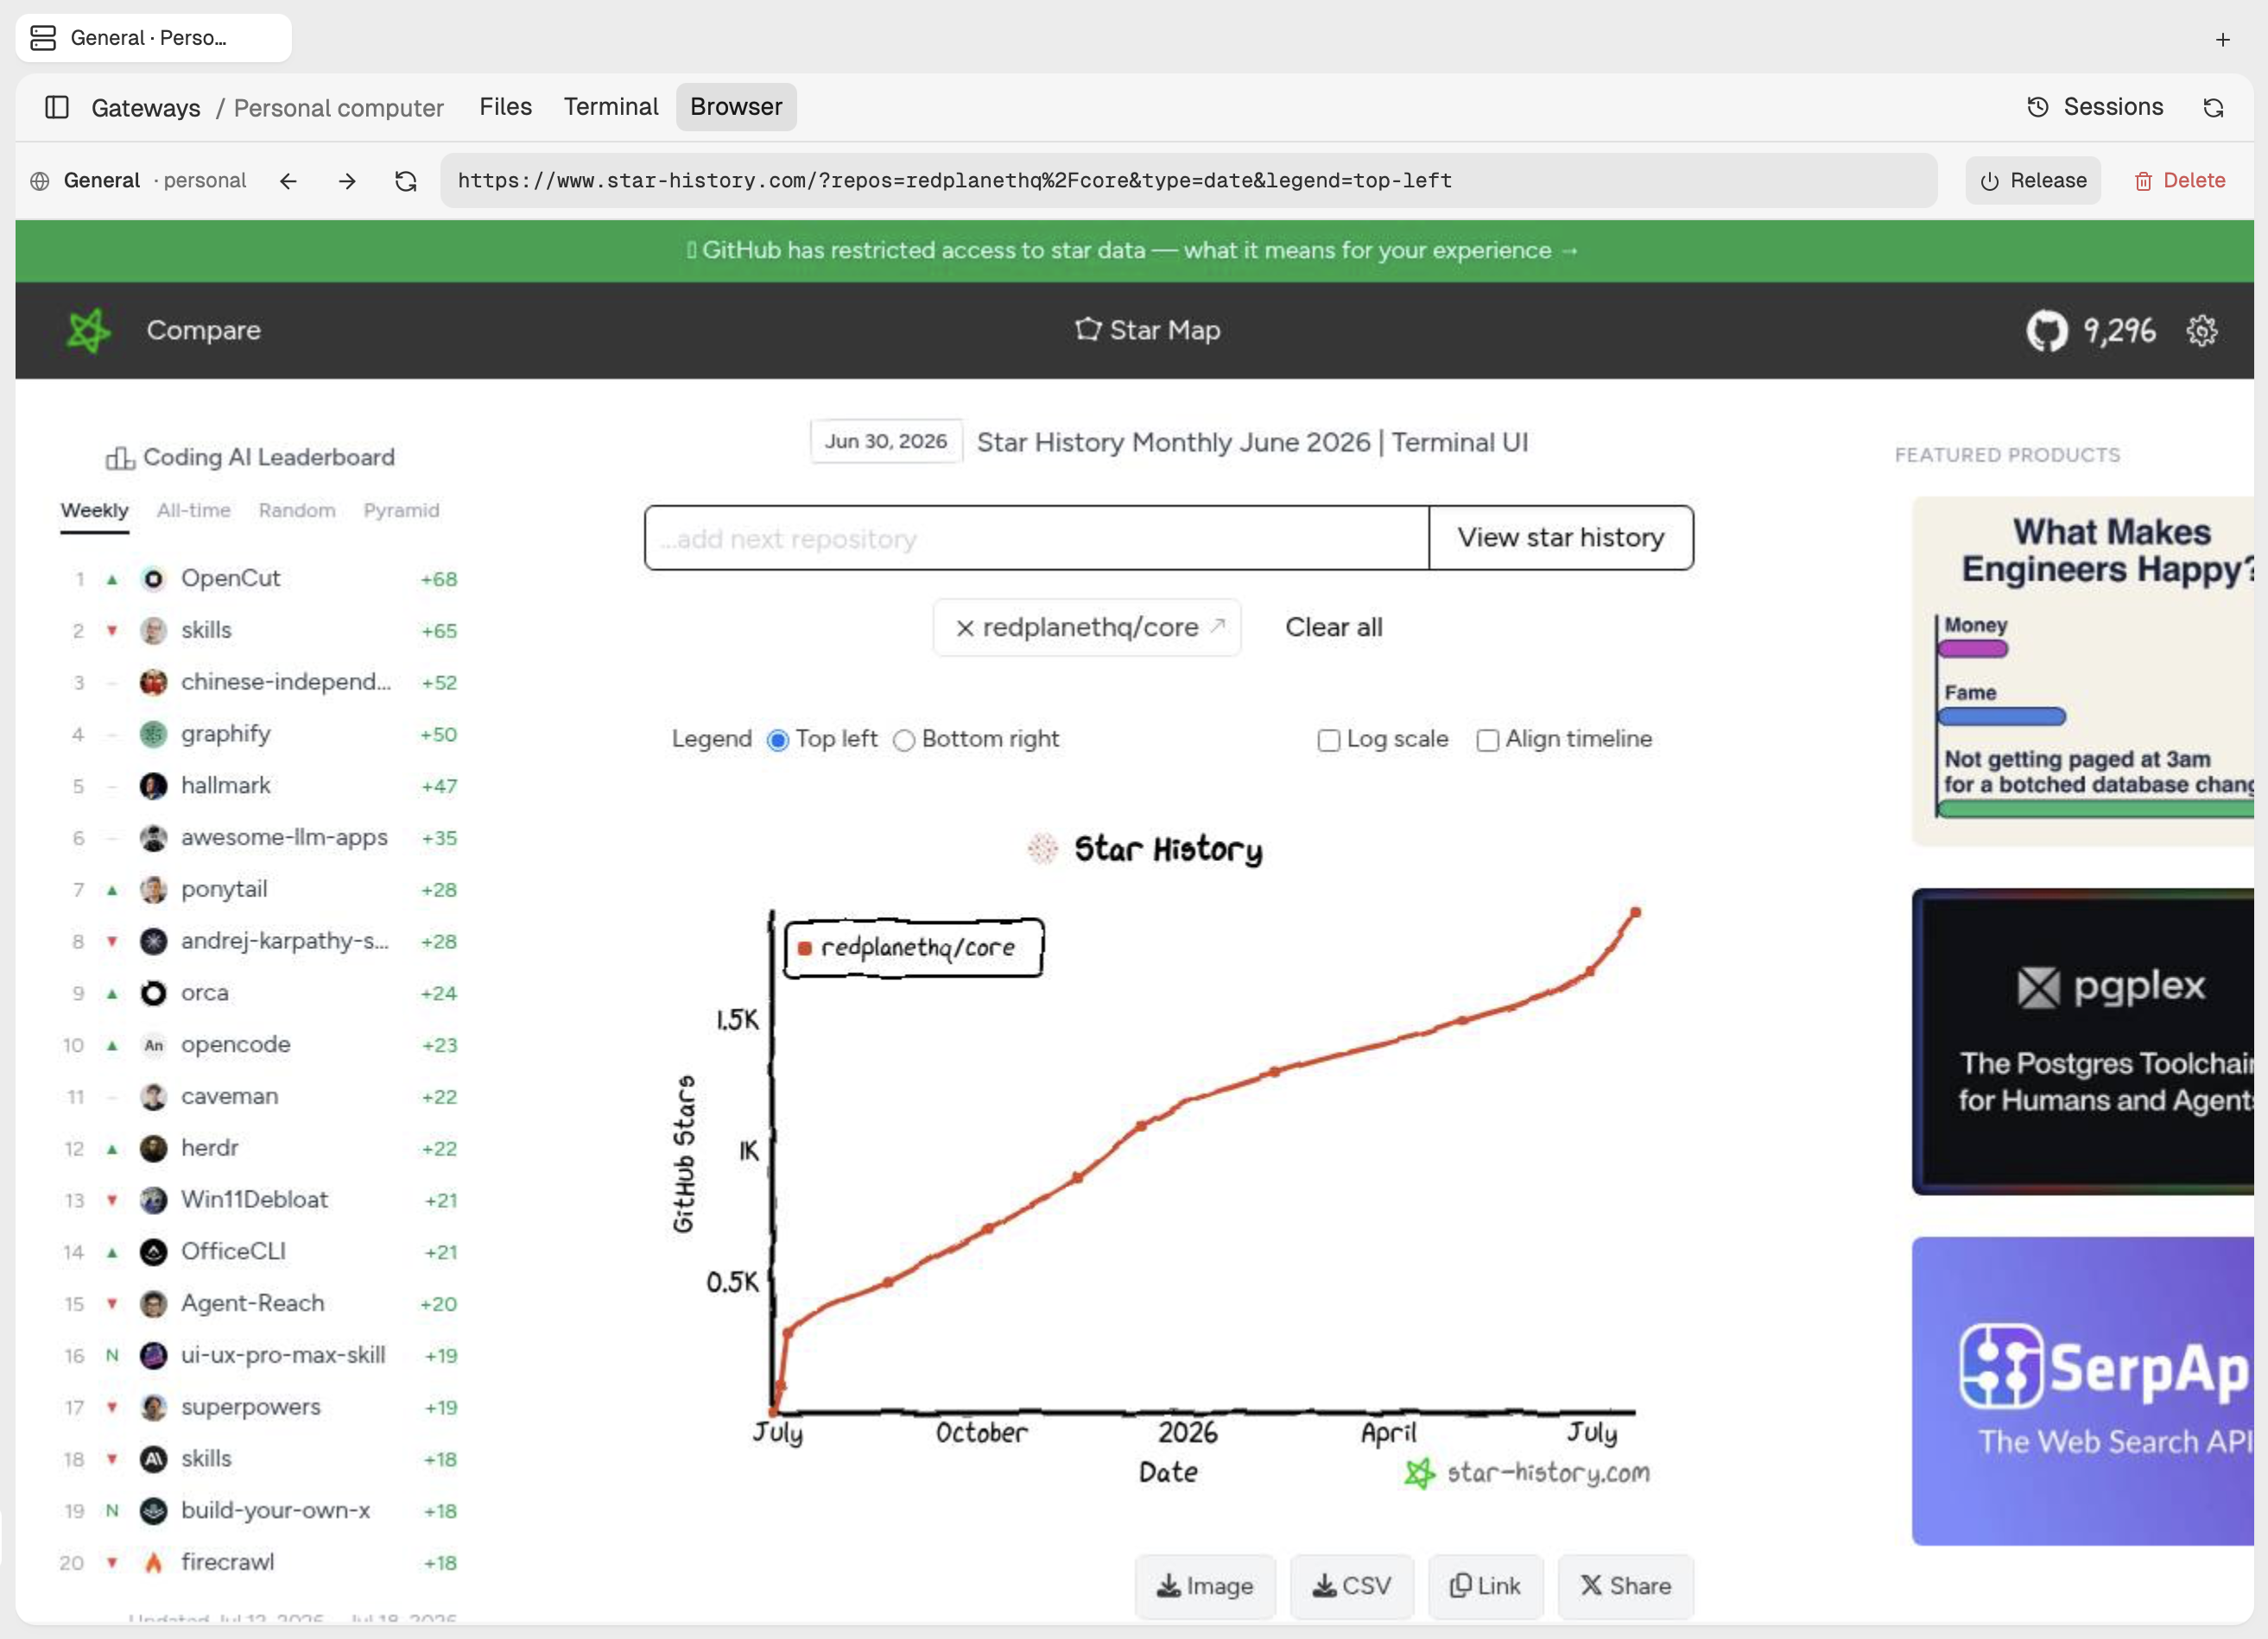2268x1639 pixels.
Task: Open SerpApi featured product card
Action: (2083, 1391)
